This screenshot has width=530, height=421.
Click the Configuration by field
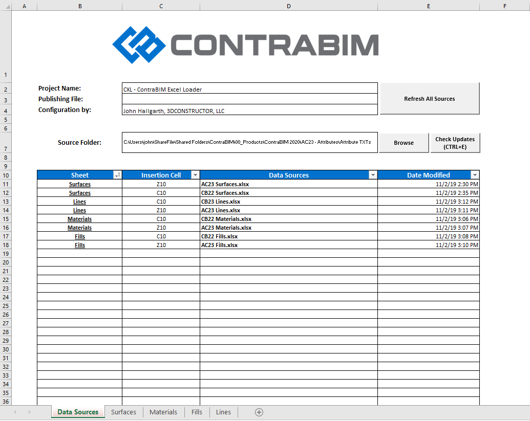tap(250, 109)
